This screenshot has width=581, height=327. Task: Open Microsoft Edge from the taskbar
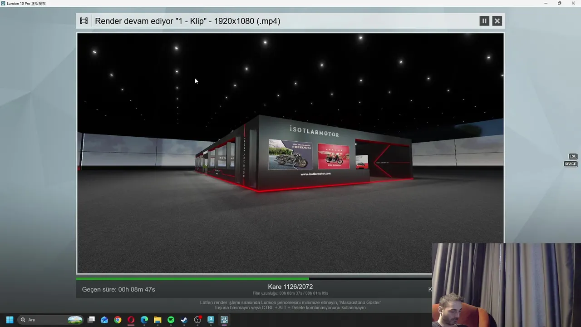[x=144, y=320]
